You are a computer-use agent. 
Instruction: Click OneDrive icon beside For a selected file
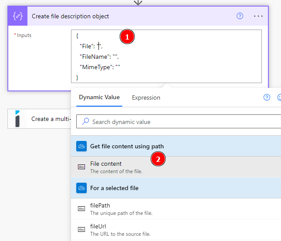tap(81, 188)
